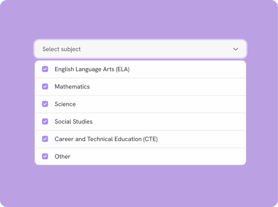Choose the English Language Arts (ELA) label
The image size is (278, 207).
(92, 69)
